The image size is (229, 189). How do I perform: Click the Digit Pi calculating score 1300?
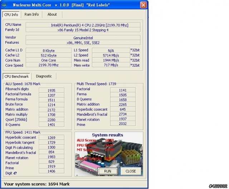click(x=52, y=147)
